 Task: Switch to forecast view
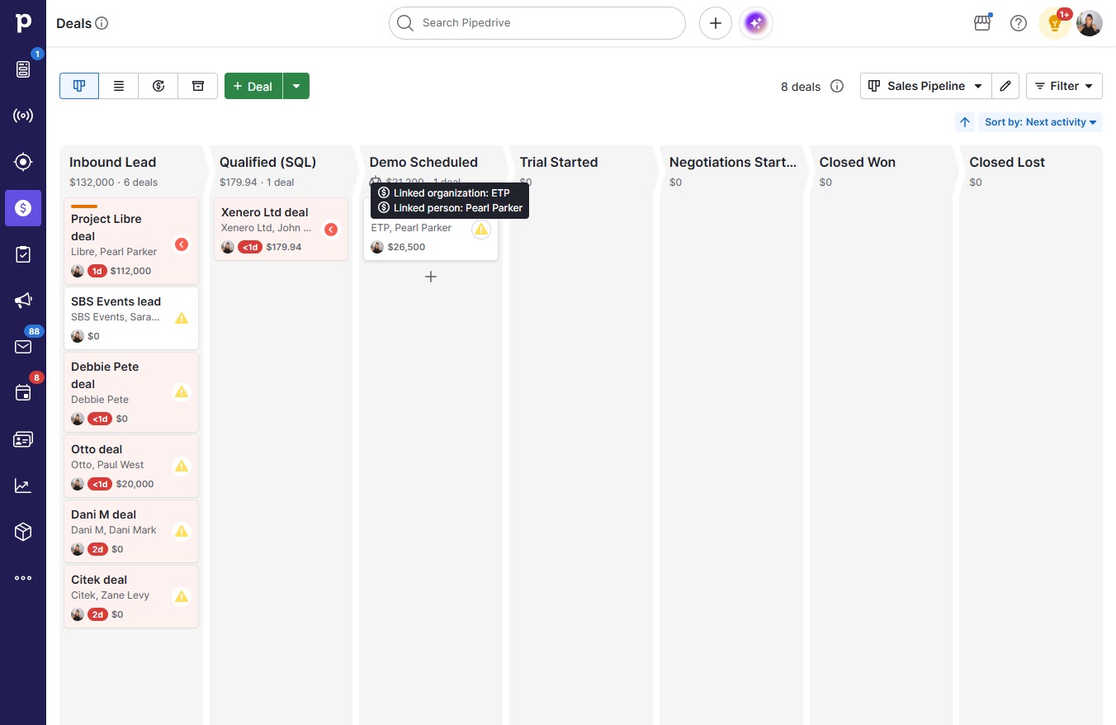tap(158, 86)
